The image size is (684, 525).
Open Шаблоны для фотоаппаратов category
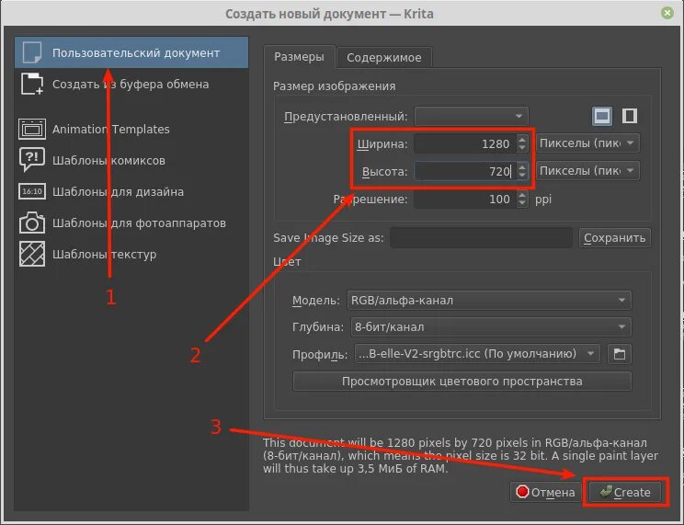click(131, 223)
